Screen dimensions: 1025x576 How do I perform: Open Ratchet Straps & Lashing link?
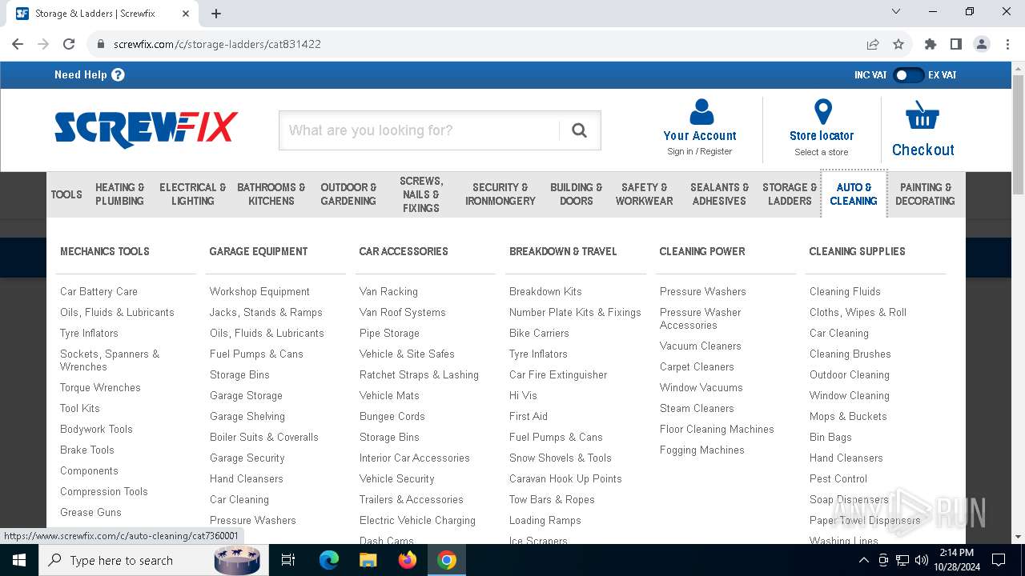point(419,374)
